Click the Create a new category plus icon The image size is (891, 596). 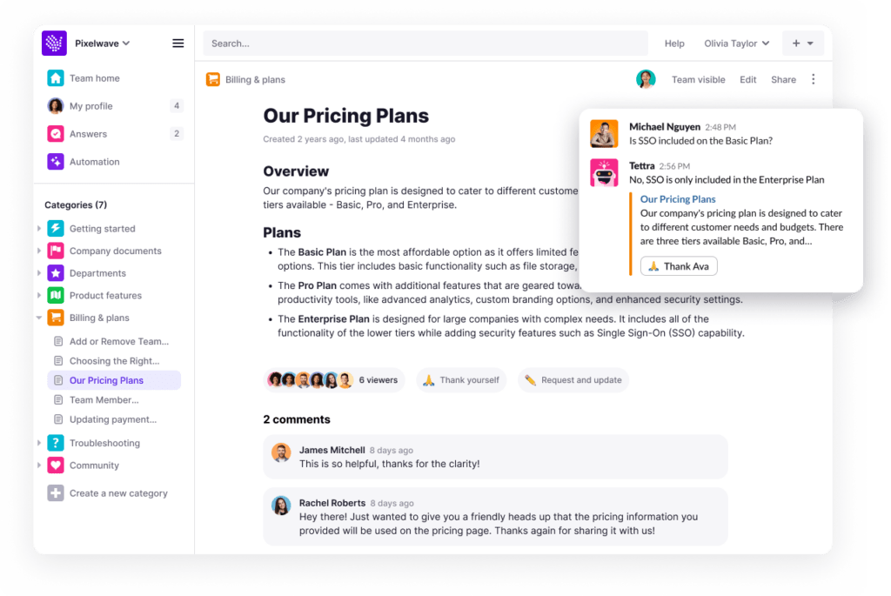point(56,493)
